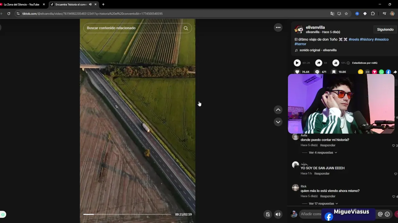Click the @ mention icon in comment box

(x=380, y=214)
